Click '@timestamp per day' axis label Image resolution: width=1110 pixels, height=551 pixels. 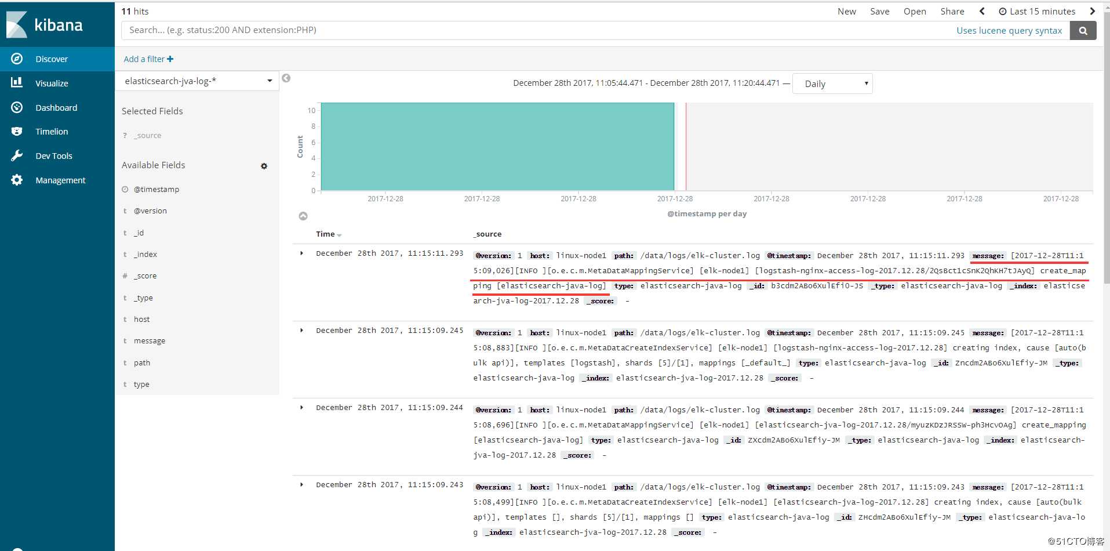click(x=707, y=214)
